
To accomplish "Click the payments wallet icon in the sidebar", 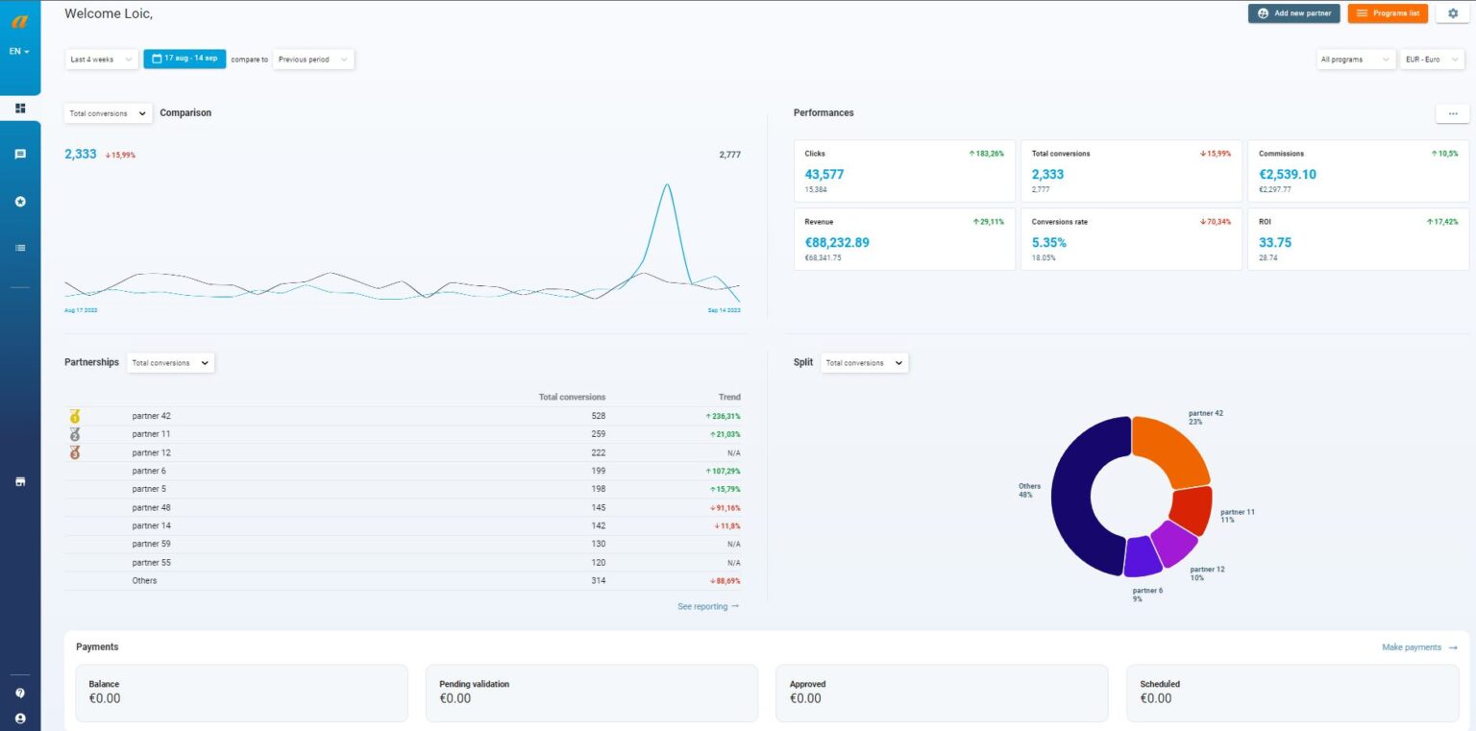I will pos(20,481).
